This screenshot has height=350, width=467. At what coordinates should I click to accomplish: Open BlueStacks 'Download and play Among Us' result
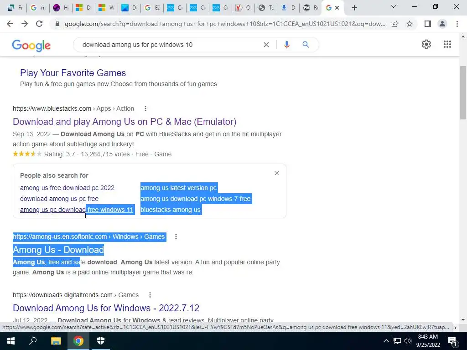[125, 121]
